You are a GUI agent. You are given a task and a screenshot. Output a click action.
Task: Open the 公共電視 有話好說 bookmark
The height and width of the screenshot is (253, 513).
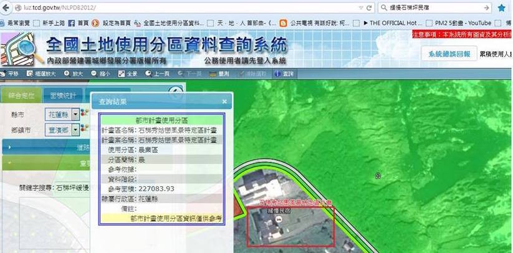pyautogui.click(x=315, y=23)
